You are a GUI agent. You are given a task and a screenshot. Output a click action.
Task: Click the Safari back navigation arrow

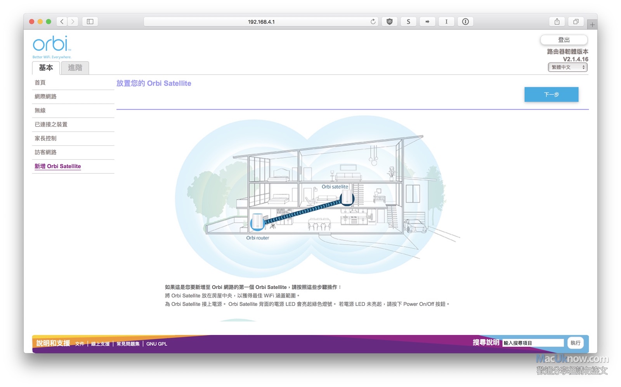(x=62, y=22)
